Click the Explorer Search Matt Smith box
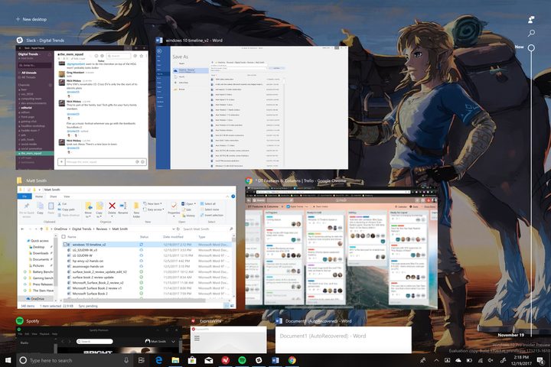The height and width of the screenshot is (367, 551). 207,229
